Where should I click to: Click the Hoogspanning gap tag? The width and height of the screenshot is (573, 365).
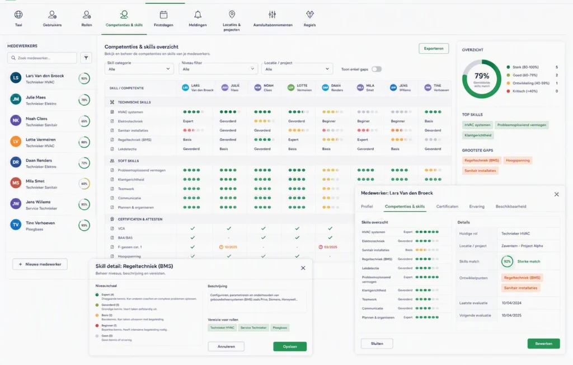tap(518, 160)
